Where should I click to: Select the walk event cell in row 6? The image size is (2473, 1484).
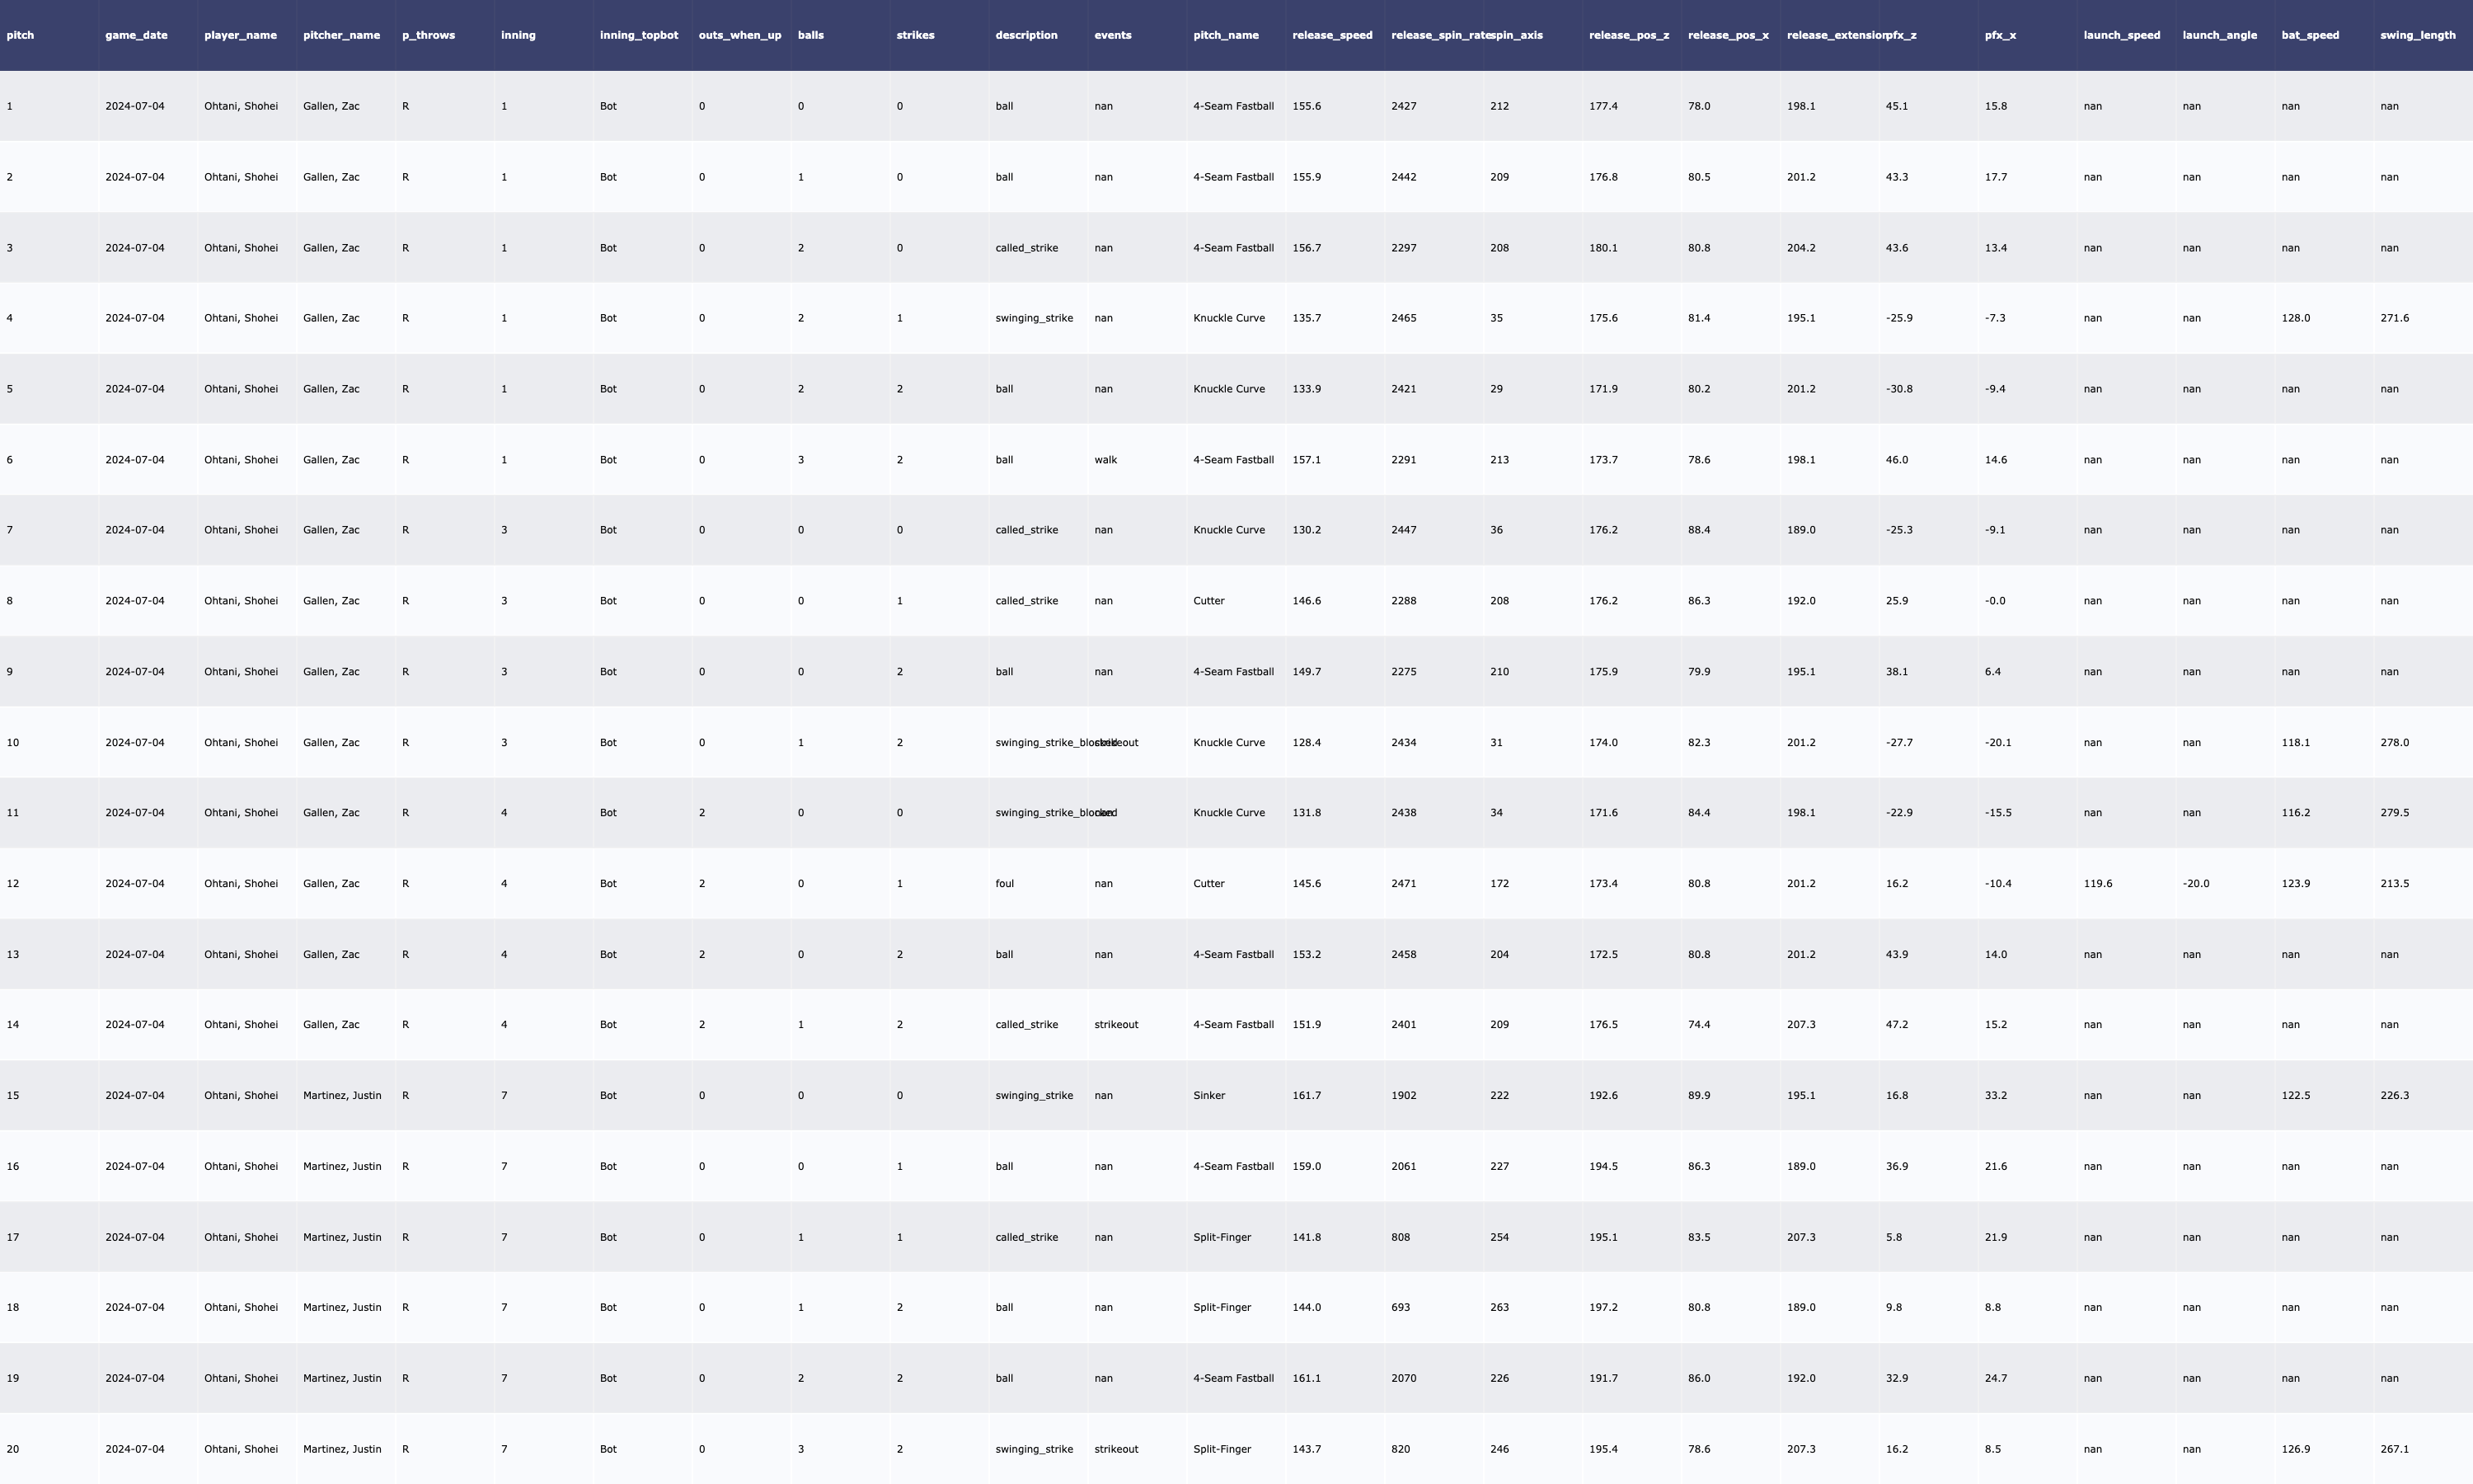(x=1105, y=460)
